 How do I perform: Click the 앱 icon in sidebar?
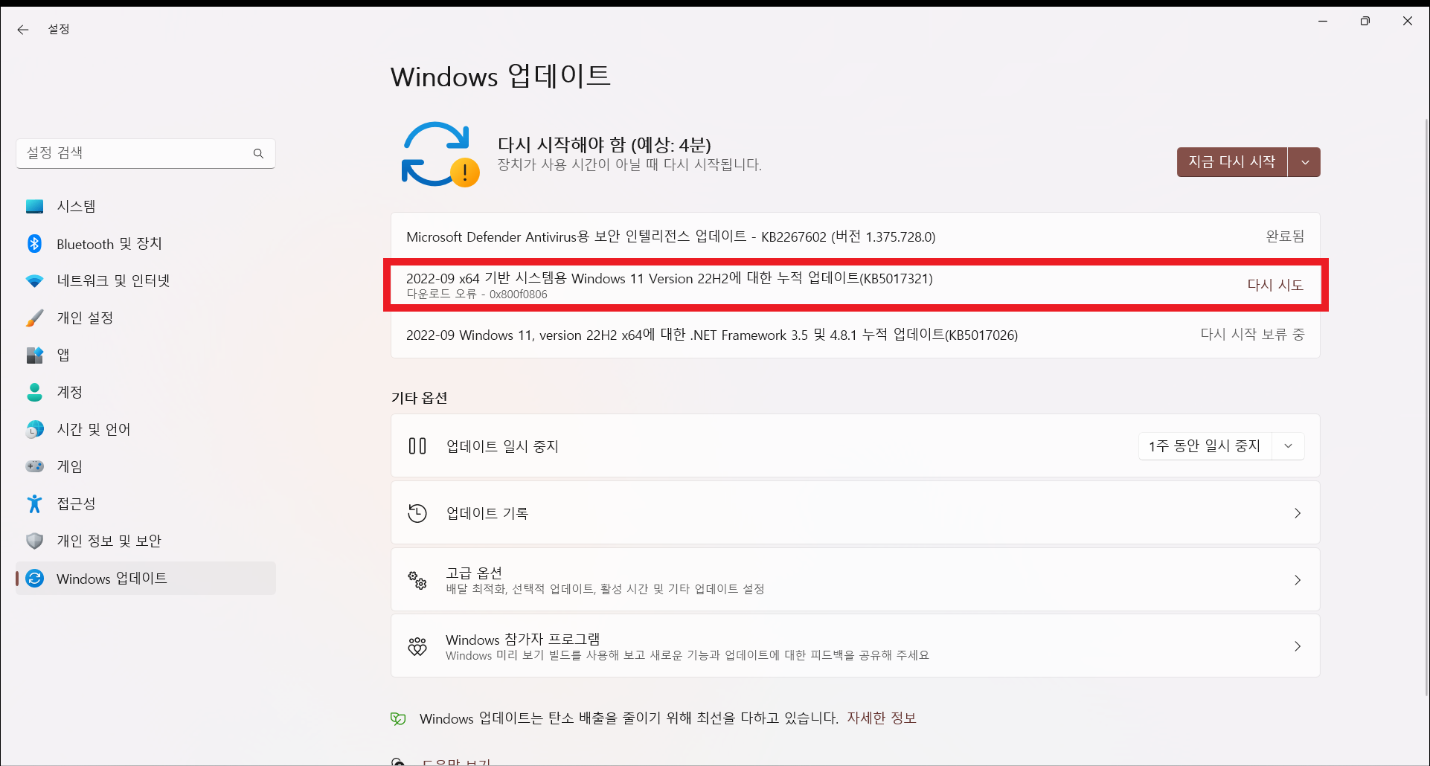(x=34, y=355)
